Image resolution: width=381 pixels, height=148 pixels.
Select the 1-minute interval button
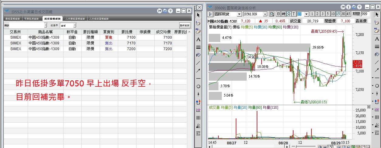pos(312,14)
